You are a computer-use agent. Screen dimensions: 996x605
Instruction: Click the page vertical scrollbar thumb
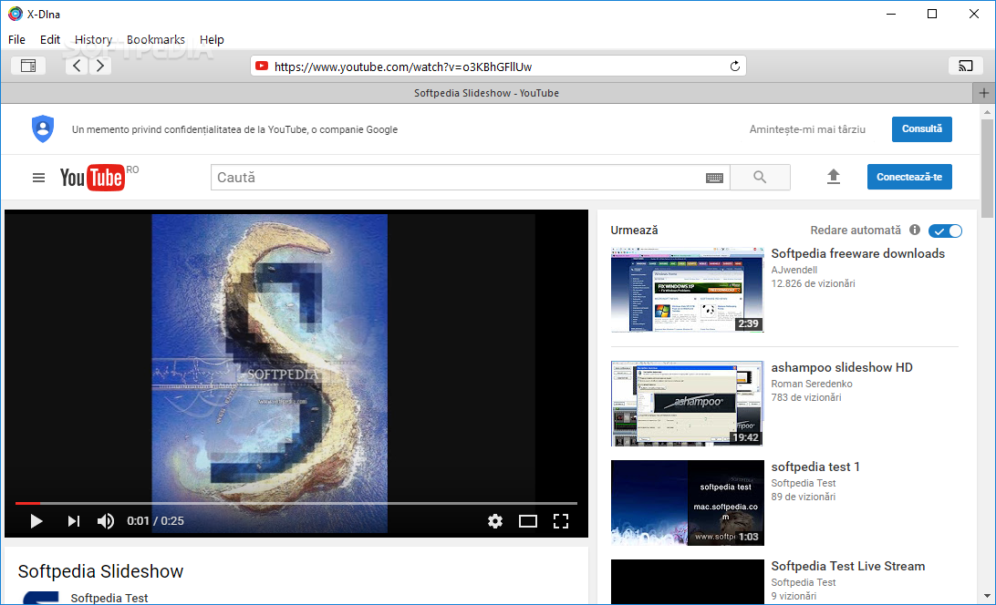point(987,168)
